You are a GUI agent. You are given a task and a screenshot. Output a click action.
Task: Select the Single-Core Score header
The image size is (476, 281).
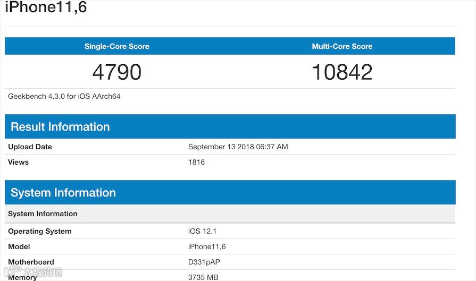pos(117,46)
